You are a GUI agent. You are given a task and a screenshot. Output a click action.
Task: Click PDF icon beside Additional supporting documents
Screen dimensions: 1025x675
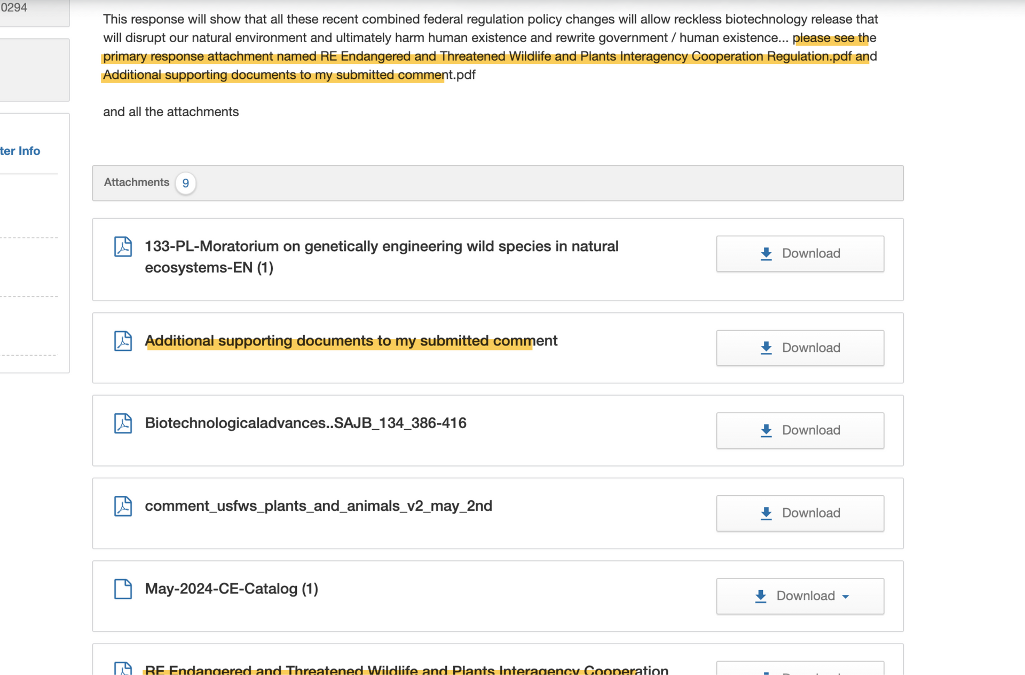123,341
